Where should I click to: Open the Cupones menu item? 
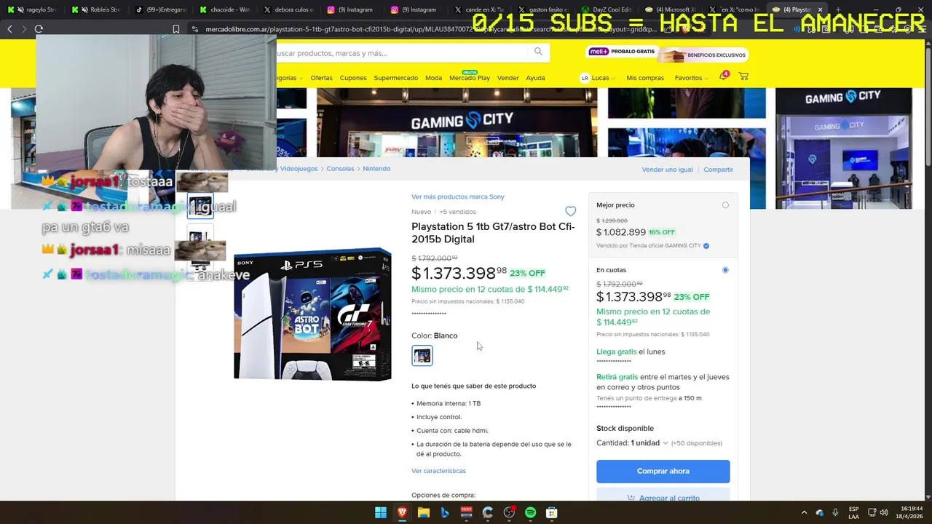point(353,78)
